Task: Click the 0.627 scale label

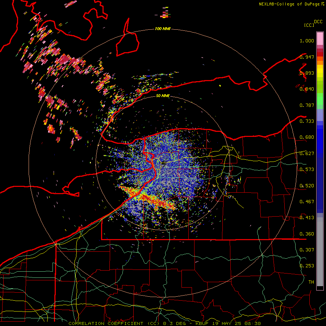Action: (x=307, y=154)
